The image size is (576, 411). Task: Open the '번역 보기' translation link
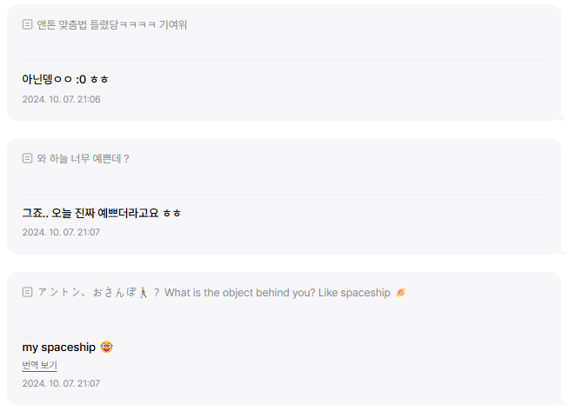40,365
